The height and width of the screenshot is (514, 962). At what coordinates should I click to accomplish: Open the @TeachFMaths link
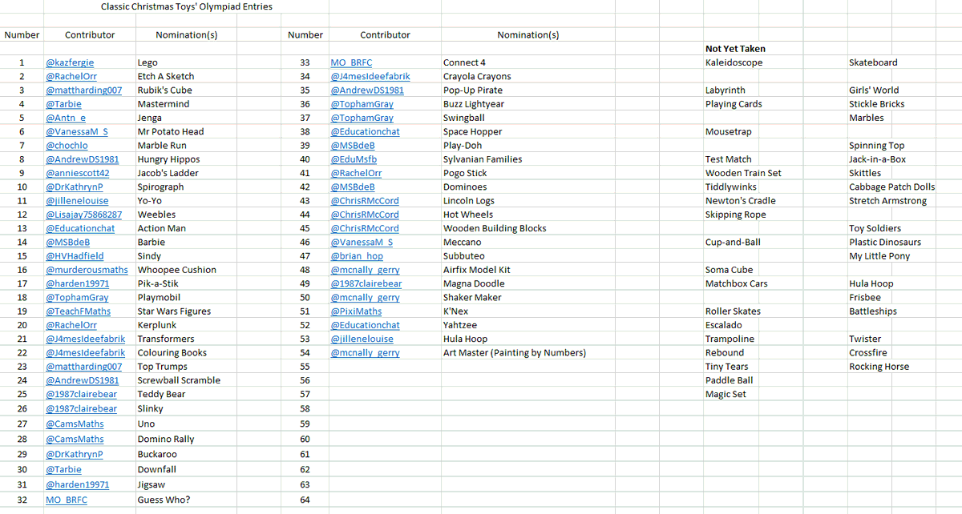79,311
